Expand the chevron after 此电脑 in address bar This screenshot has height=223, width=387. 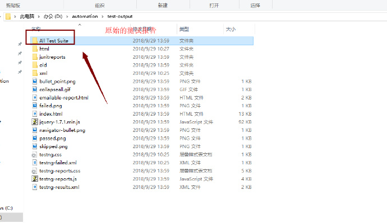39,16
